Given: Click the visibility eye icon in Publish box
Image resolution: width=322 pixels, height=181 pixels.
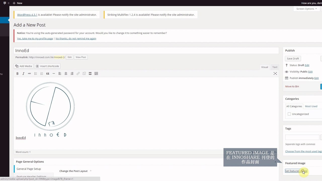Looking at the screenshot, I should tap(287, 72).
